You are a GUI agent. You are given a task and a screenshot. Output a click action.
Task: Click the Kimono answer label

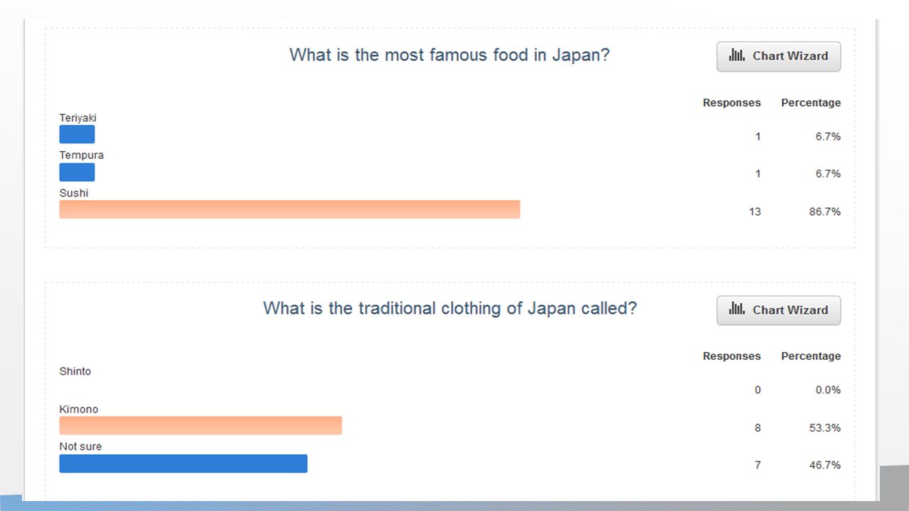tap(79, 410)
